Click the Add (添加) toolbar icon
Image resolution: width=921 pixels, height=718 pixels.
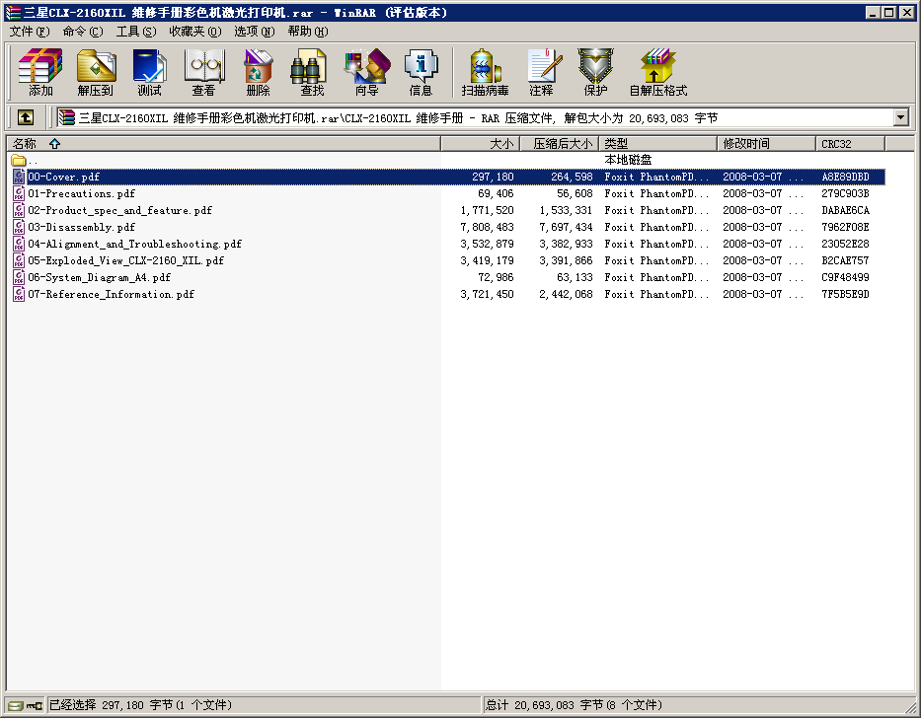click(40, 72)
